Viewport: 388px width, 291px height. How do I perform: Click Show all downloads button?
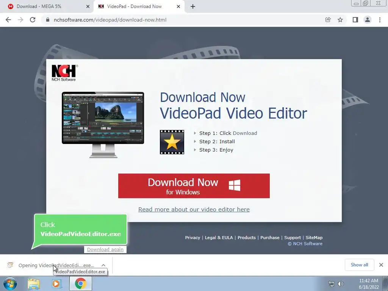coord(359,265)
